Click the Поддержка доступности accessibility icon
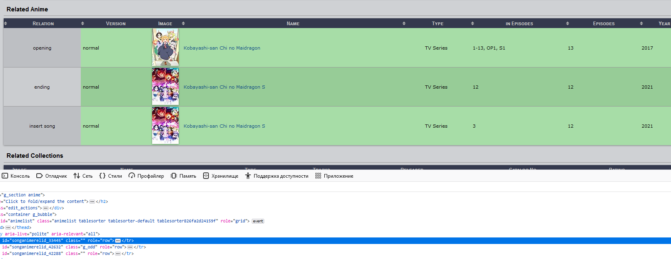671x259 pixels. (x=248, y=176)
